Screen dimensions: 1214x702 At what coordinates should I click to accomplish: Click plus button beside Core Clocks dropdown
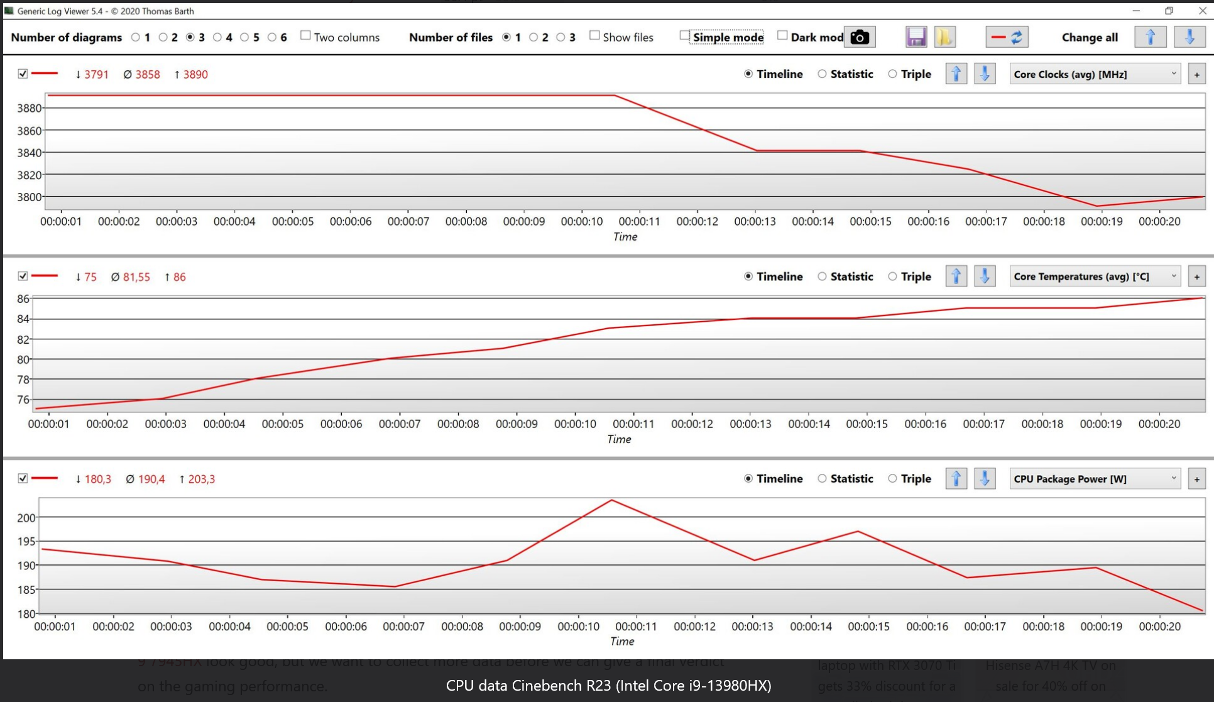pyautogui.click(x=1196, y=74)
